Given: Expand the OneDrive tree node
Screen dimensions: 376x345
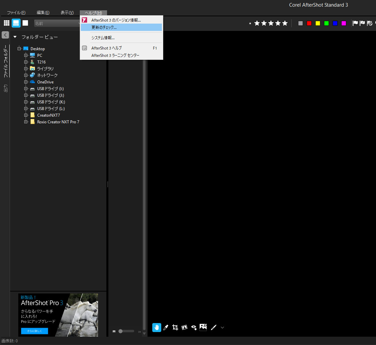Looking at the screenshot, I should 26,82.
